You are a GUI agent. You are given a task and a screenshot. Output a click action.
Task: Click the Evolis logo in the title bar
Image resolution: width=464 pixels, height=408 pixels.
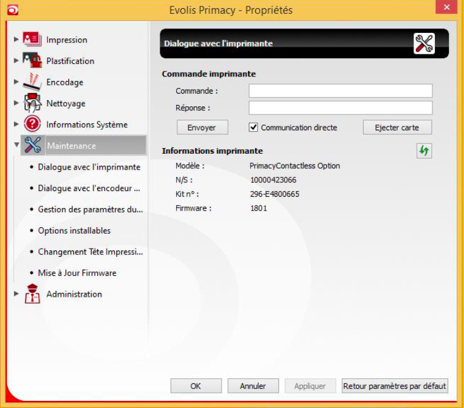(13, 10)
